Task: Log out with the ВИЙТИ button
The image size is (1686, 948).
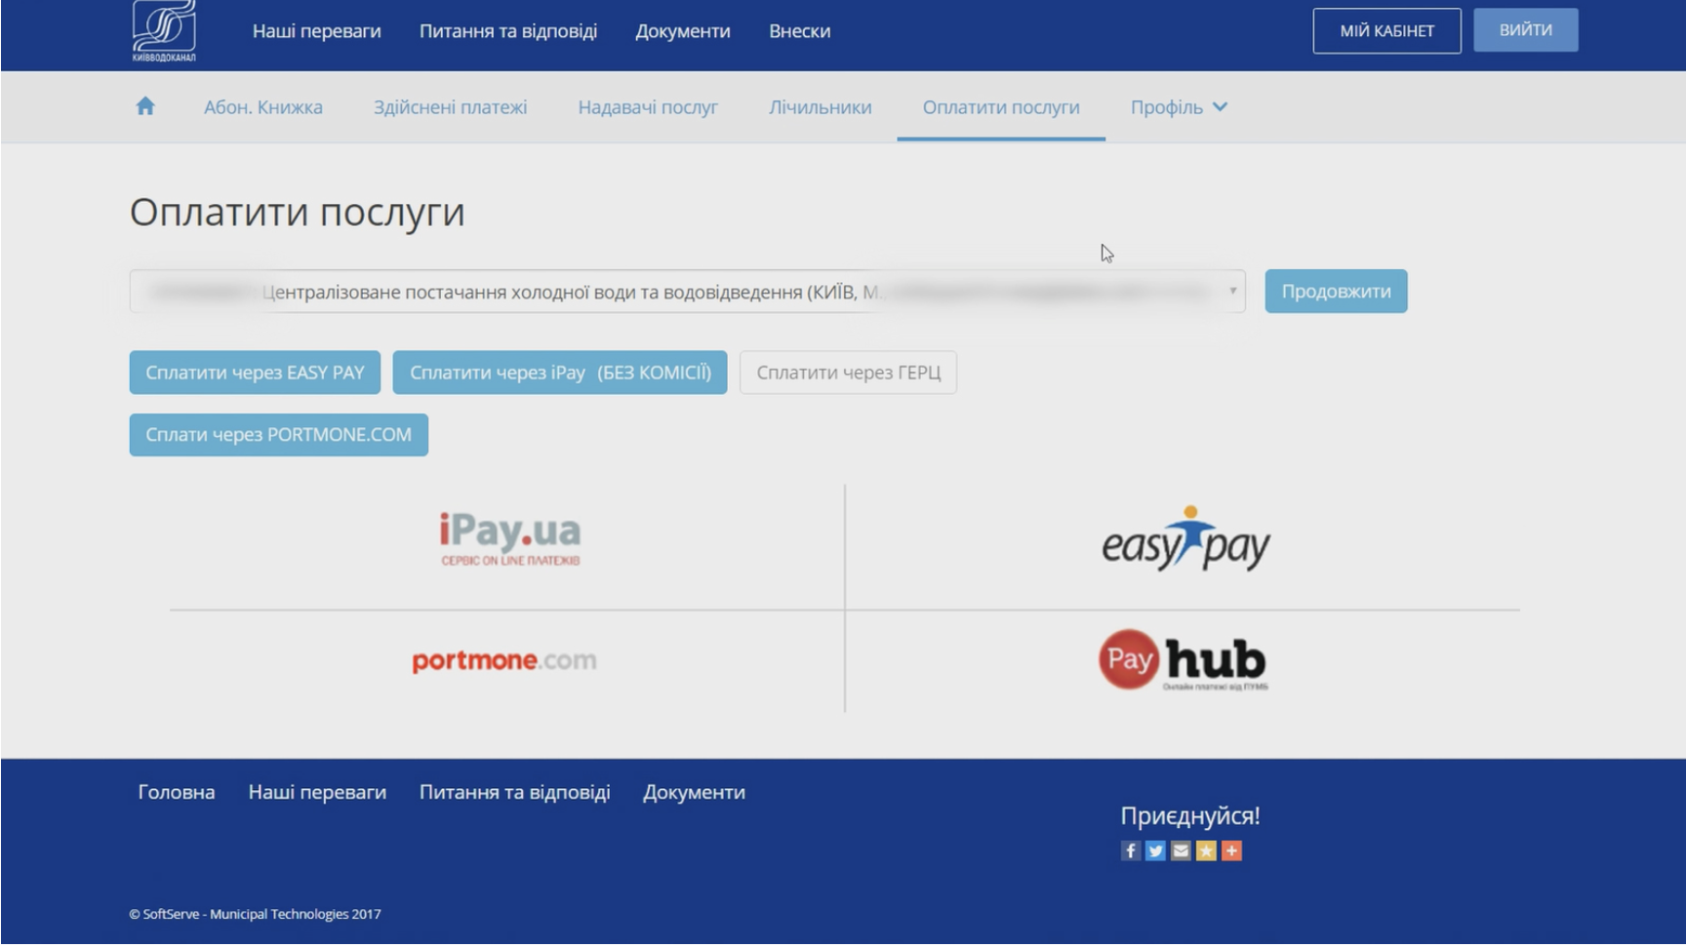Action: click(1525, 30)
